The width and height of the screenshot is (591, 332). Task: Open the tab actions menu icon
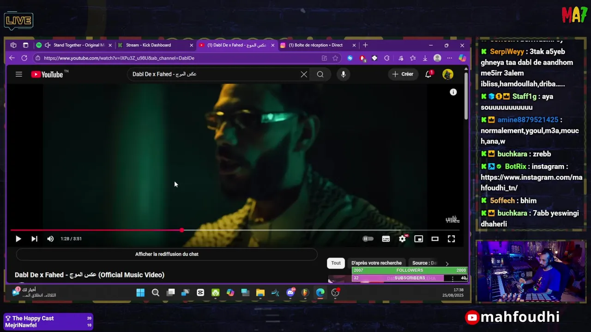point(25,45)
